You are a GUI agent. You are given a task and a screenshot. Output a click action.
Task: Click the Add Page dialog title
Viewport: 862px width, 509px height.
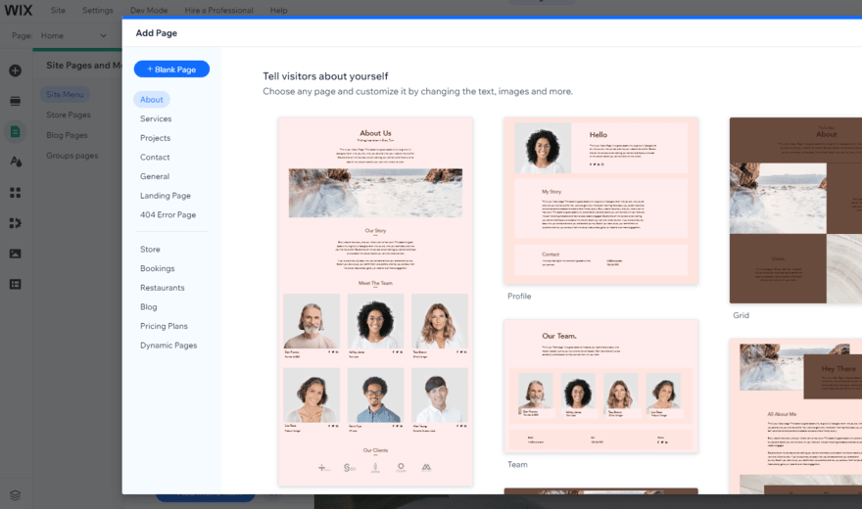coord(157,33)
